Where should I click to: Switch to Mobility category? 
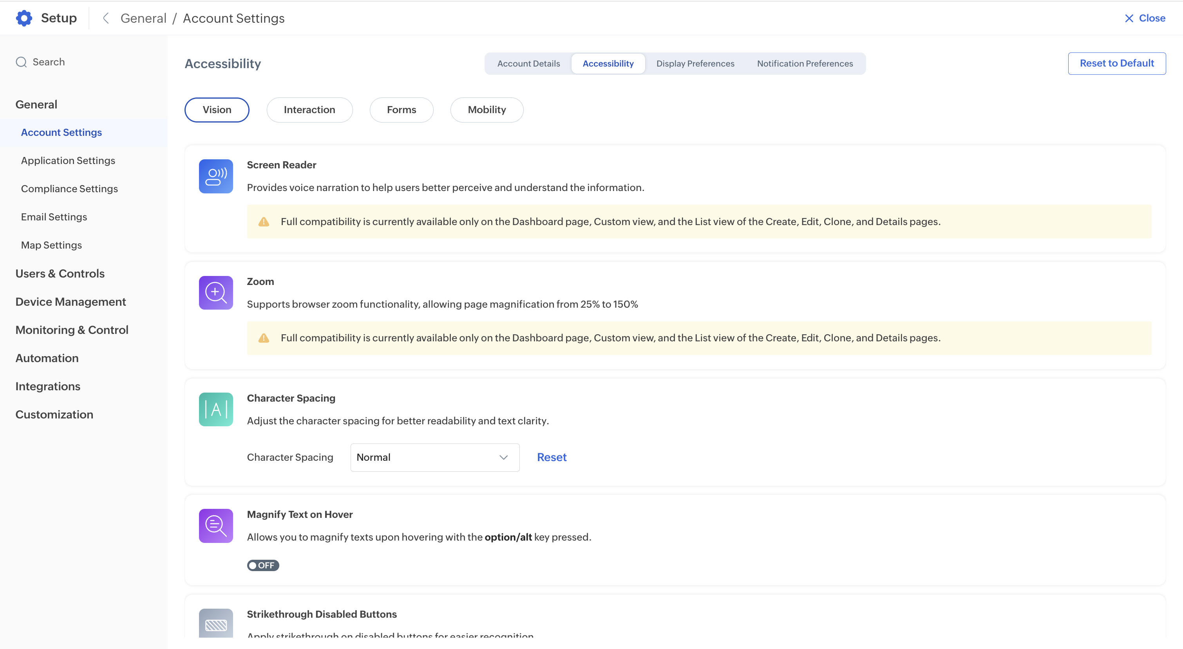click(x=487, y=110)
